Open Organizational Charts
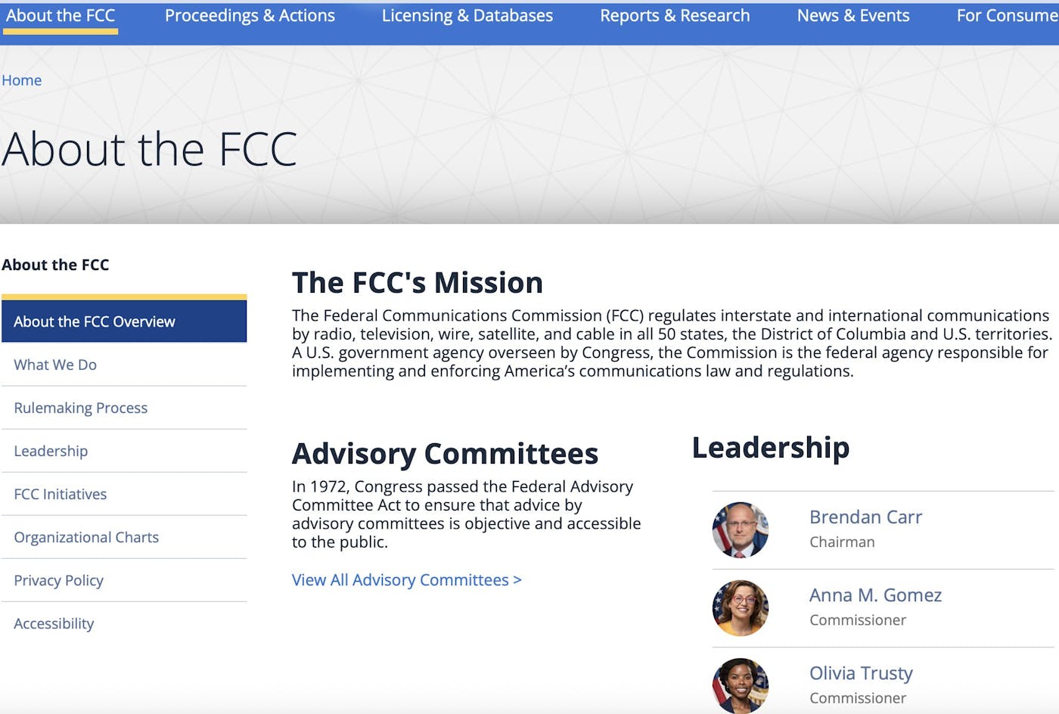 (85, 537)
